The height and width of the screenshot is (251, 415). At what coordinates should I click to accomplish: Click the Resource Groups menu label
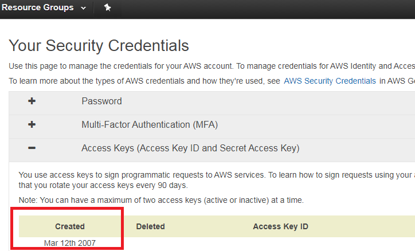[x=38, y=7]
